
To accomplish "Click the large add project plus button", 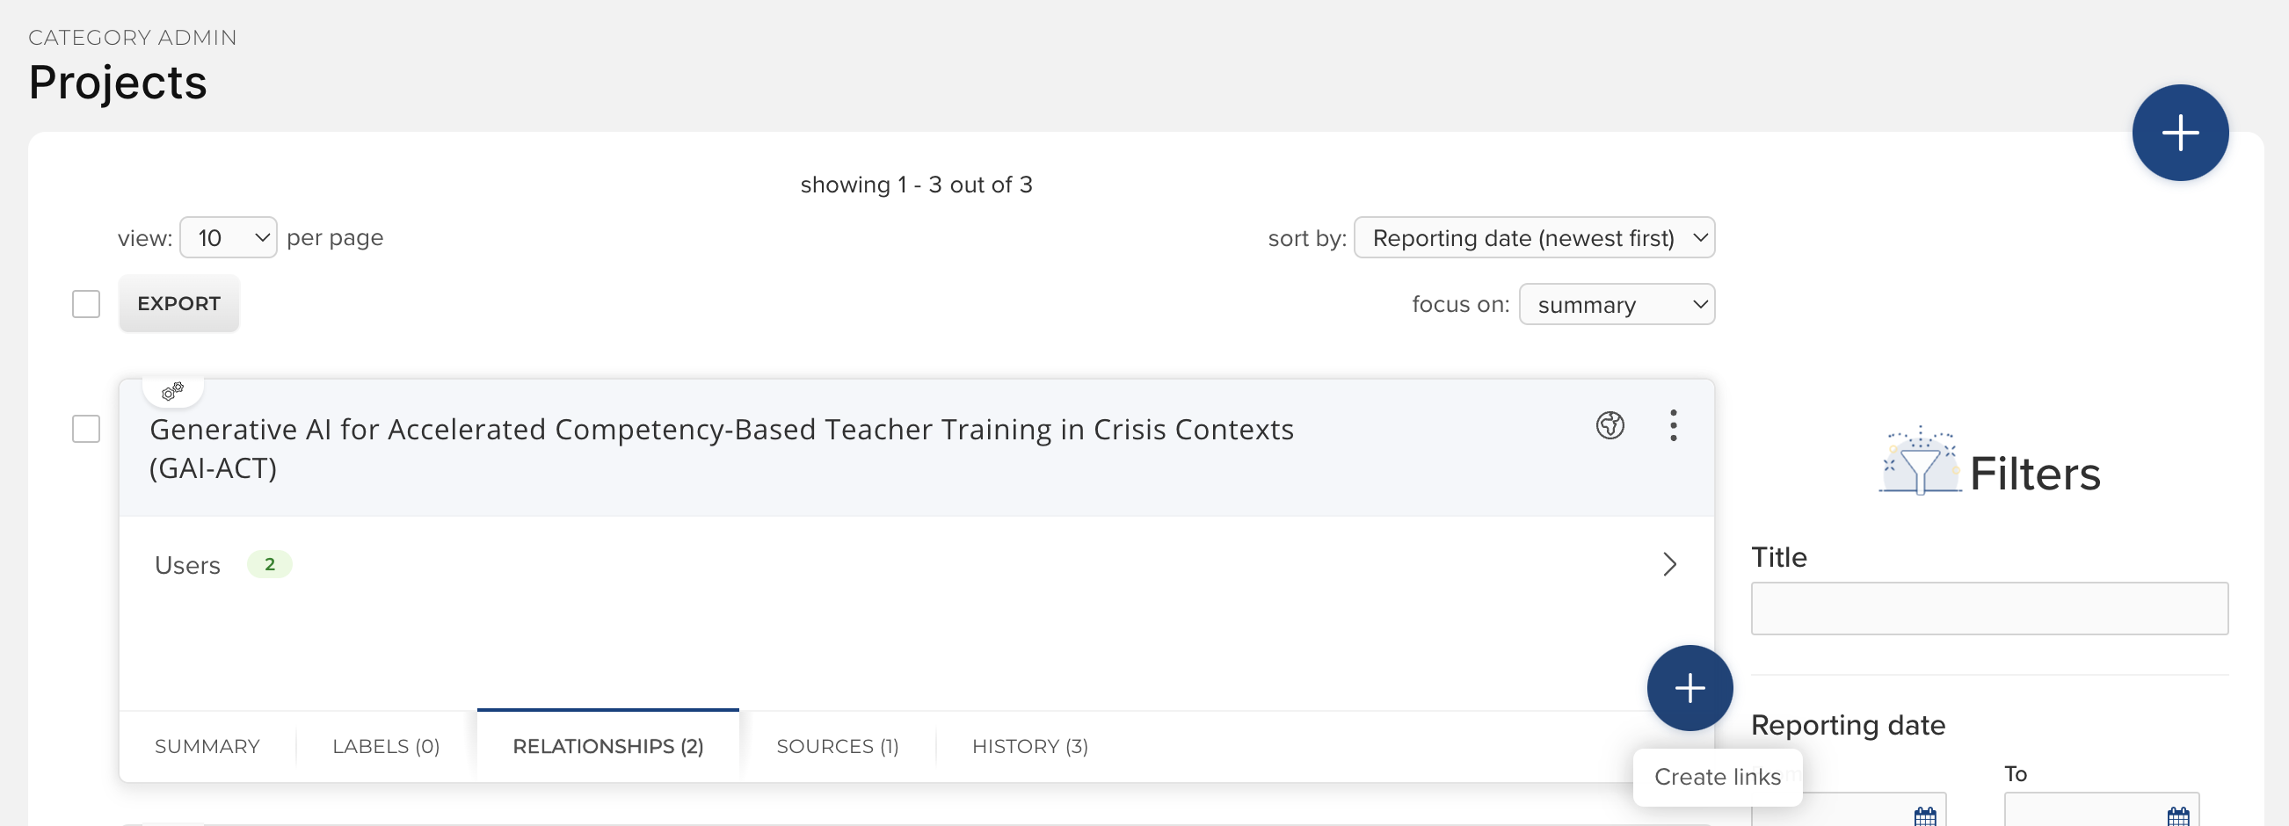I will 2179,134.
